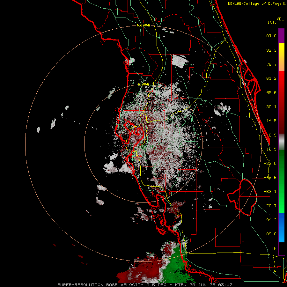Click the 61.2 velocity legend value
287x287 pixels.
coord(271,78)
